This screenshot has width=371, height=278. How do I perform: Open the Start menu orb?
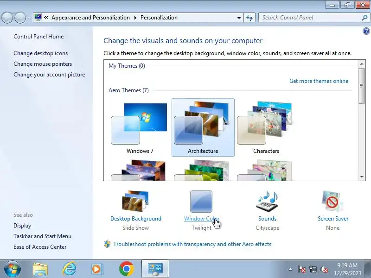(13, 269)
